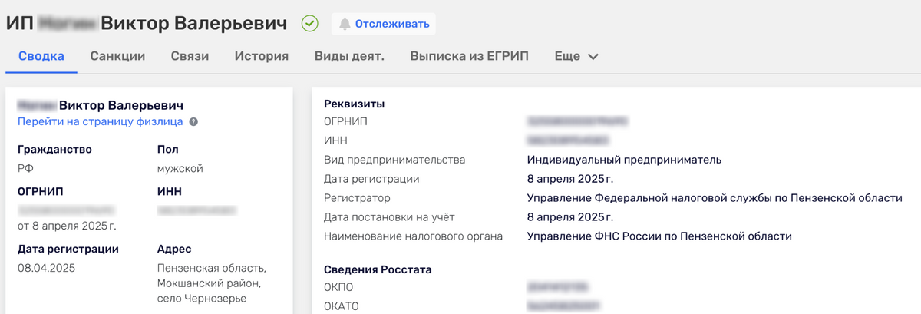
Task: Switch to the Сводка tab
Action: tap(41, 56)
